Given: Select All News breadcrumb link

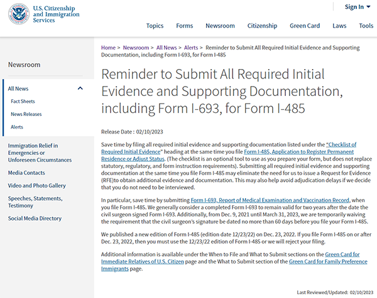Looking at the screenshot, I should tap(167, 48).
